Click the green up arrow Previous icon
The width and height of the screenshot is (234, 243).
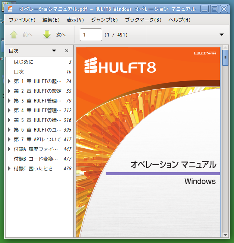14,34
